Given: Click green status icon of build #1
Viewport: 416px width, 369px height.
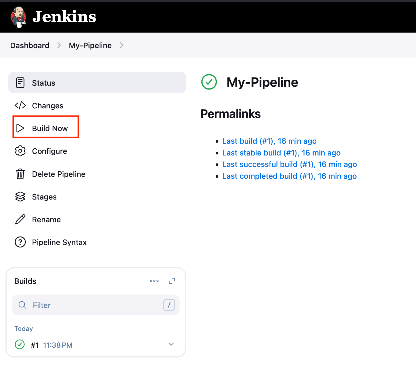Looking at the screenshot, I should 20,344.
